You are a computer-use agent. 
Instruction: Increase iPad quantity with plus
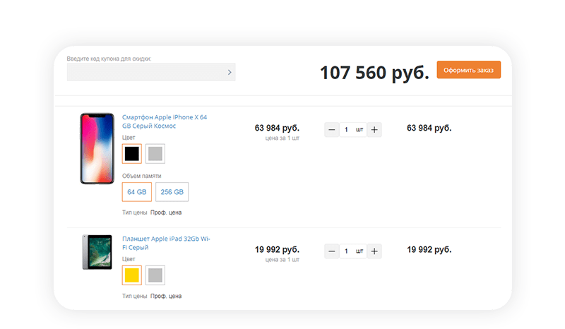tap(374, 251)
